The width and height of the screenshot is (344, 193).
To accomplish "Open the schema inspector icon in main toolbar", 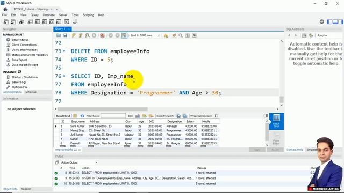I will pos(21,21).
